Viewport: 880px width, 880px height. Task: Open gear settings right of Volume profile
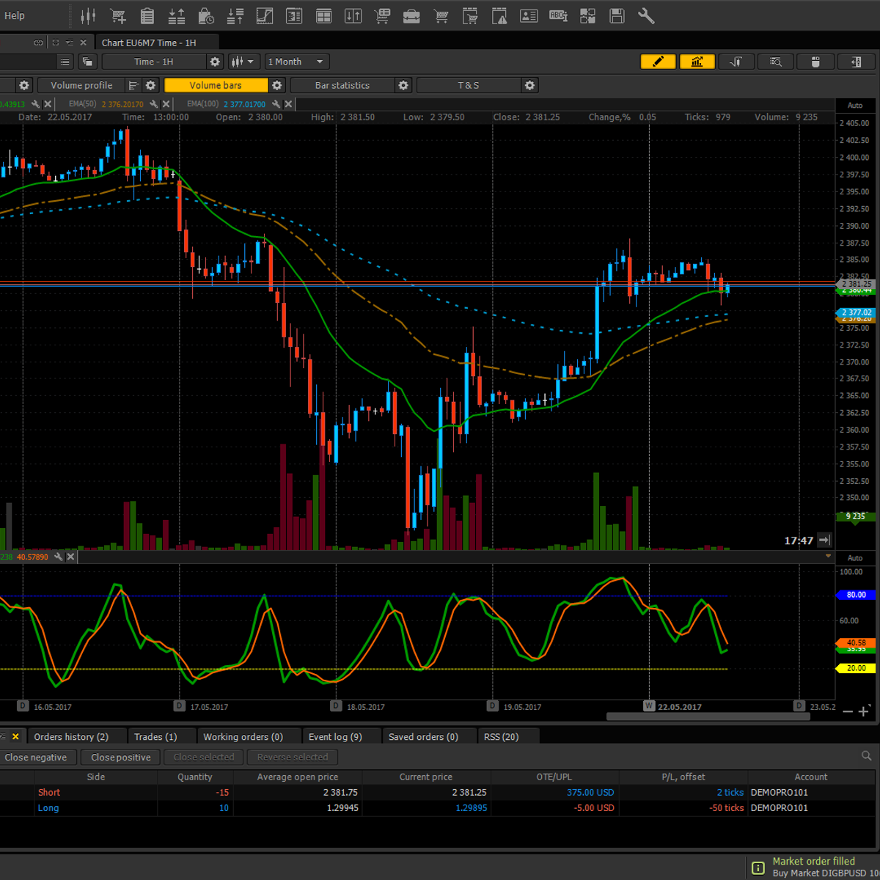click(x=150, y=86)
